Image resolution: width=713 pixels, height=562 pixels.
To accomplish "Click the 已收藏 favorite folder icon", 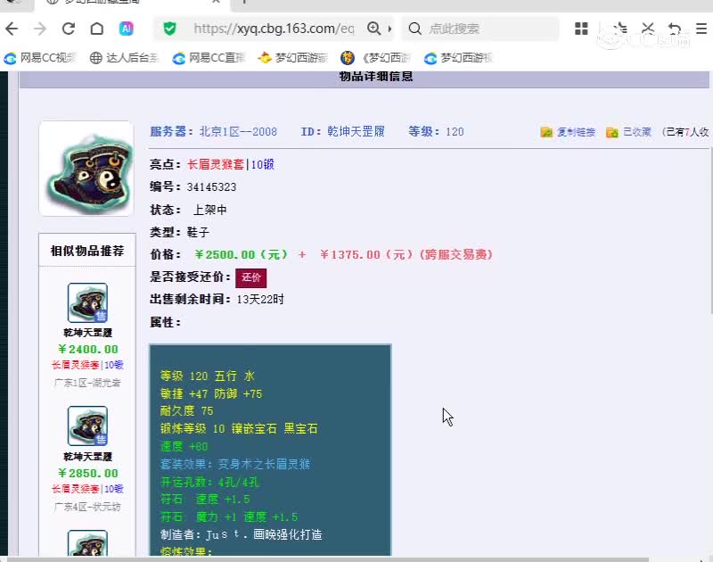I will pos(612,132).
